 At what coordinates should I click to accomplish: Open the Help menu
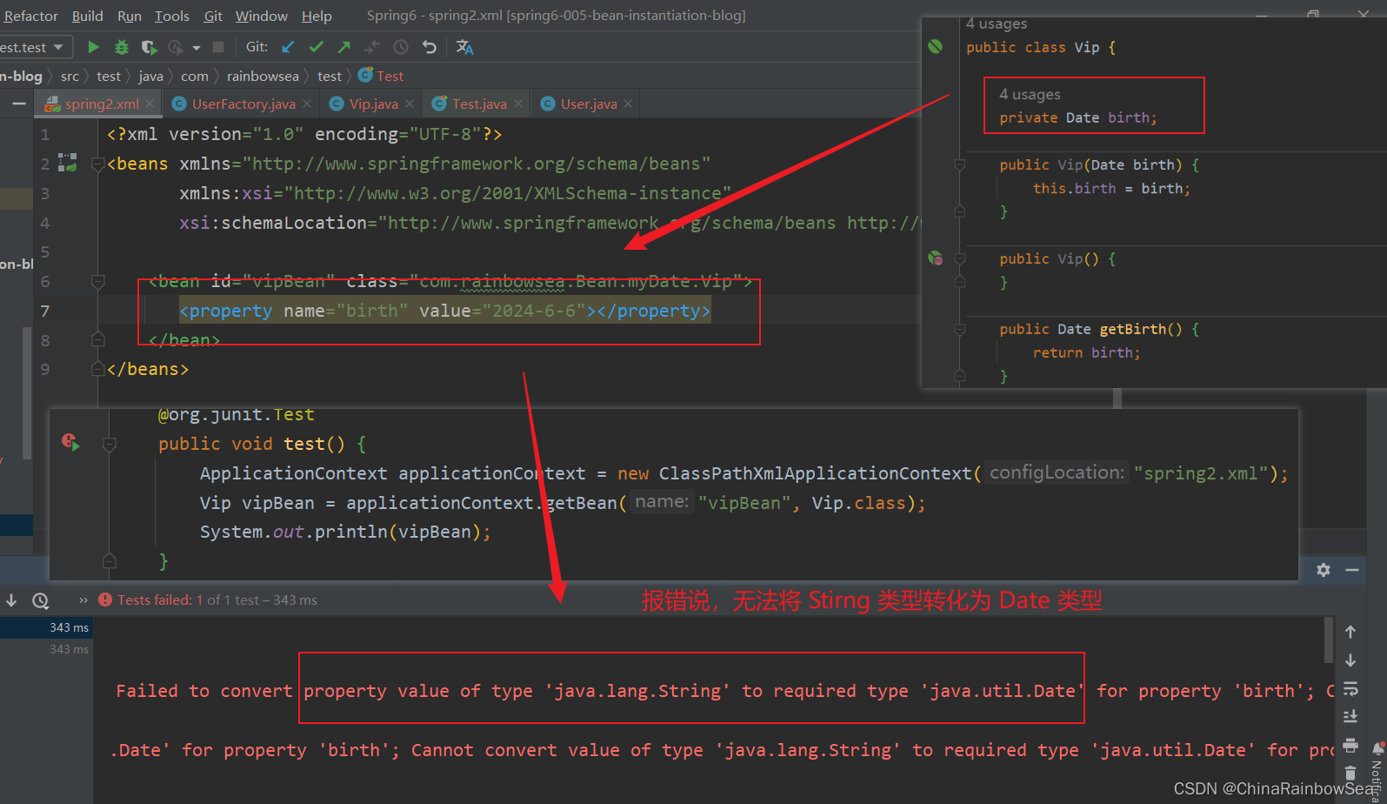pyautogui.click(x=317, y=16)
